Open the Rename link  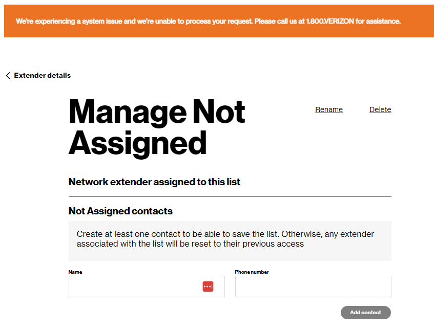(x=329, y=109)
